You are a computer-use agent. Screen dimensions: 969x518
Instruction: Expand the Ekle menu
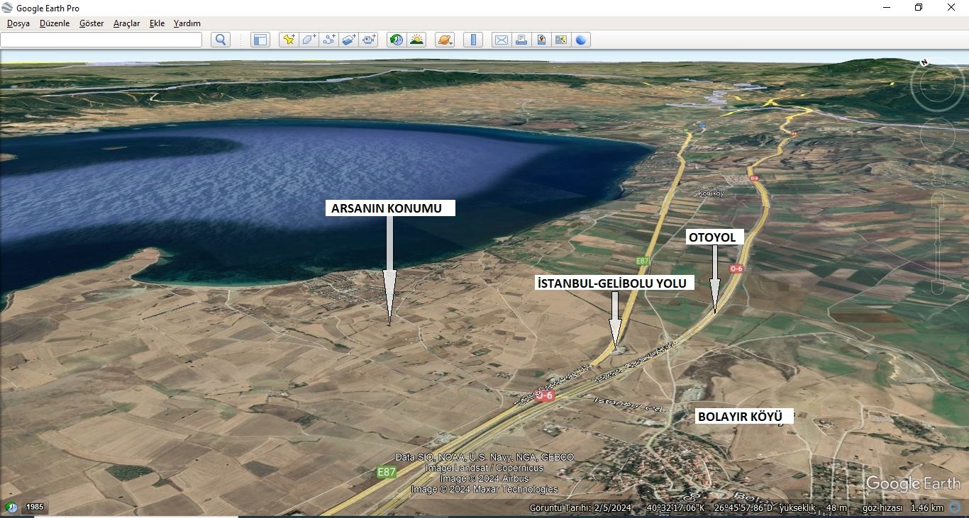click(x=157, y=23)
